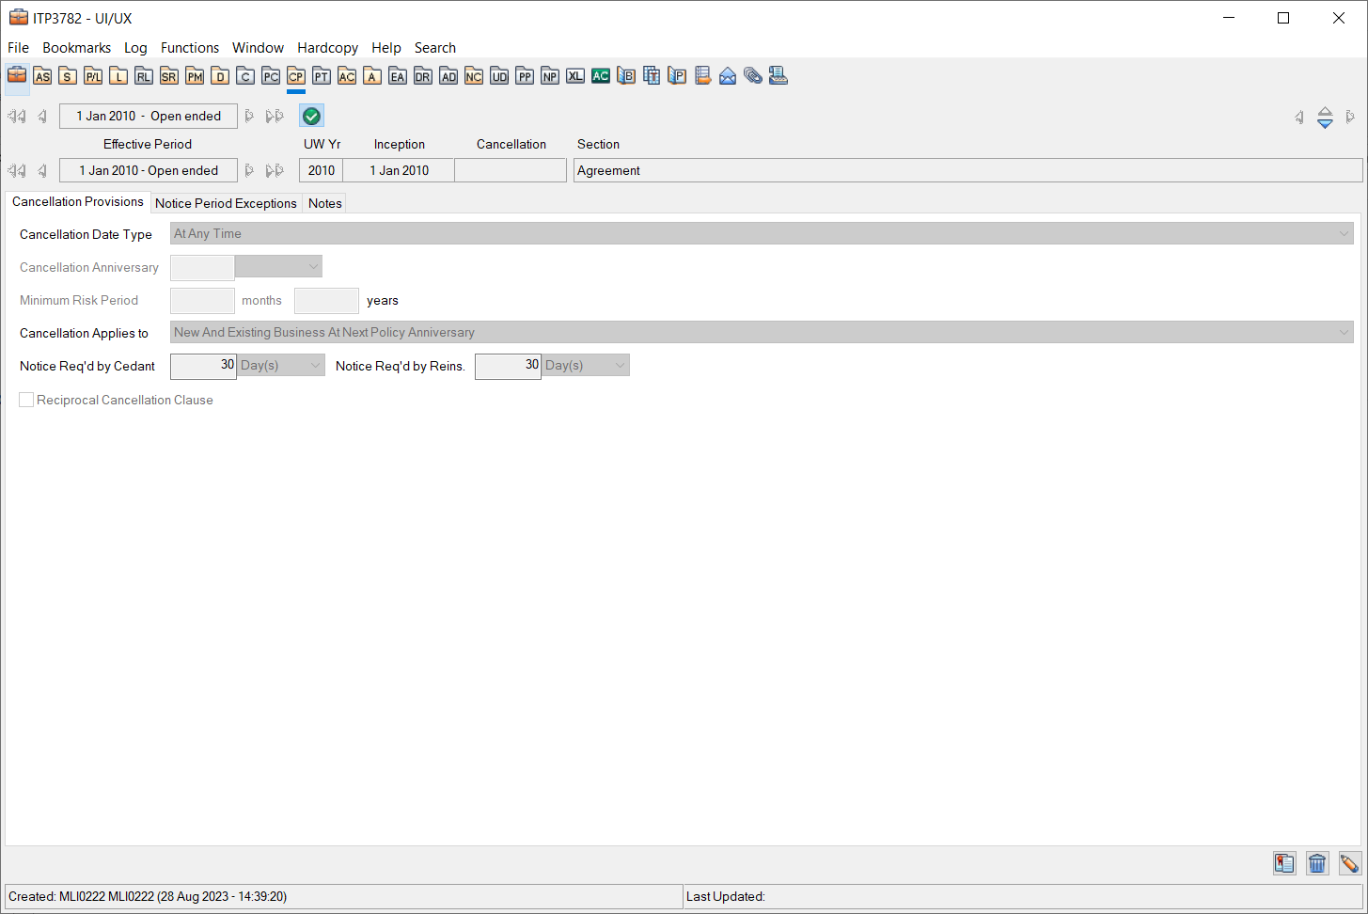This screenshot has width=1368, height=914.
Task: Click the Minimum Risk Period months field
Action: point(202,301)
